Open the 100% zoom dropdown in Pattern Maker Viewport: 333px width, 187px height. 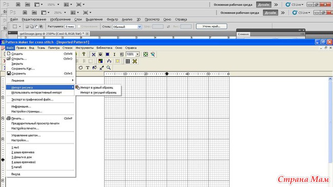tap(137, 54)
